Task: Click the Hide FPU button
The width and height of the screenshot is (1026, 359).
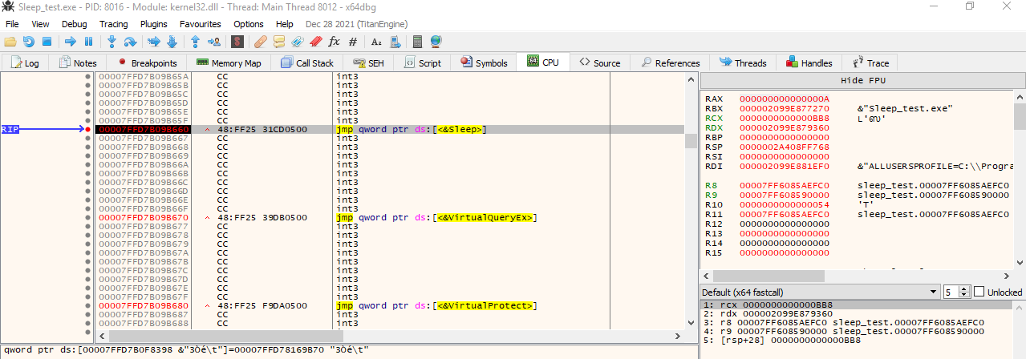Action: tap(862, 81)
